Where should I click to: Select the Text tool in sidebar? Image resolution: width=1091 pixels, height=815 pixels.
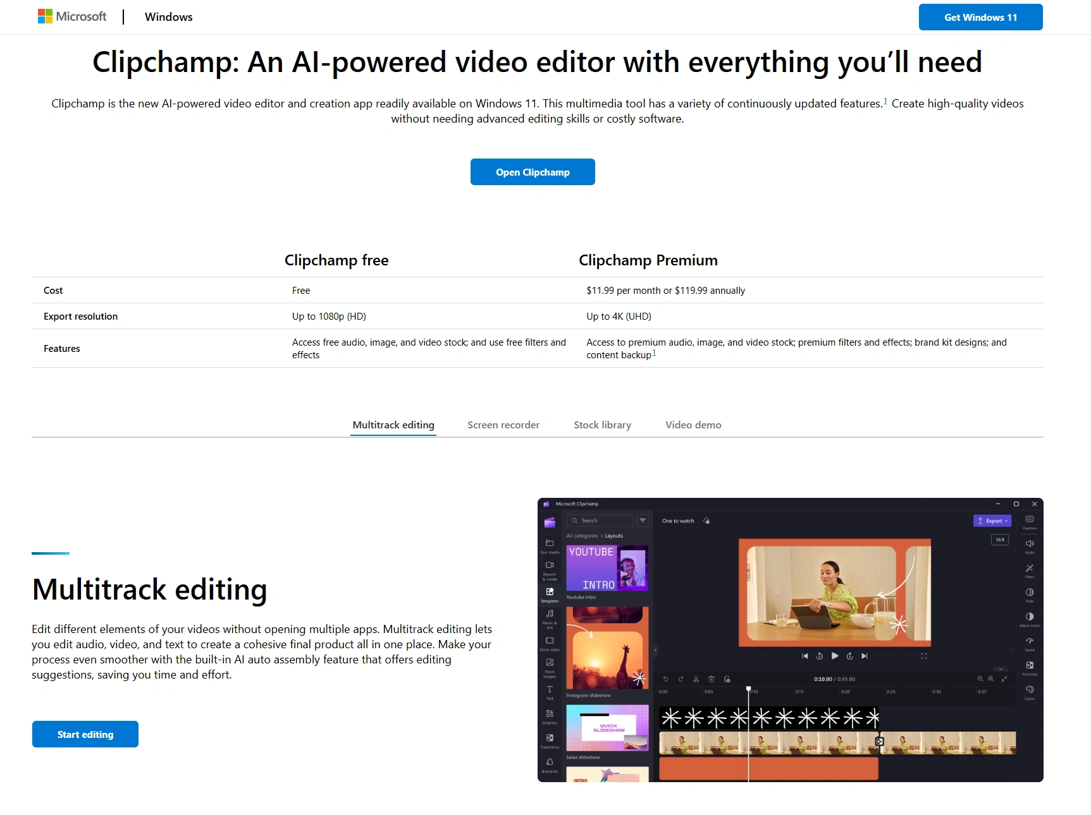point(550,692)
